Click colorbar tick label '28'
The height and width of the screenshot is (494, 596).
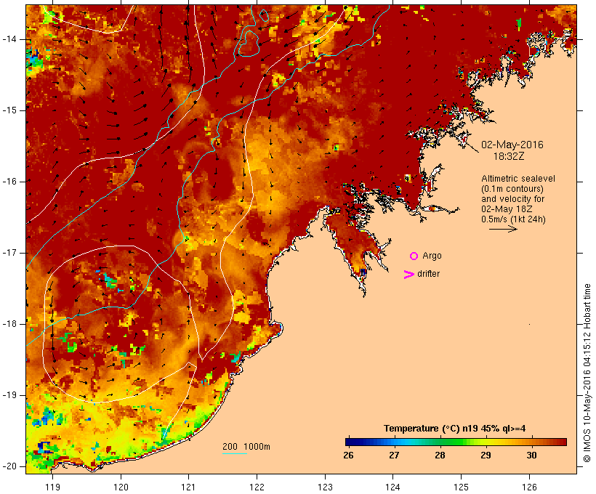[440, 455]
